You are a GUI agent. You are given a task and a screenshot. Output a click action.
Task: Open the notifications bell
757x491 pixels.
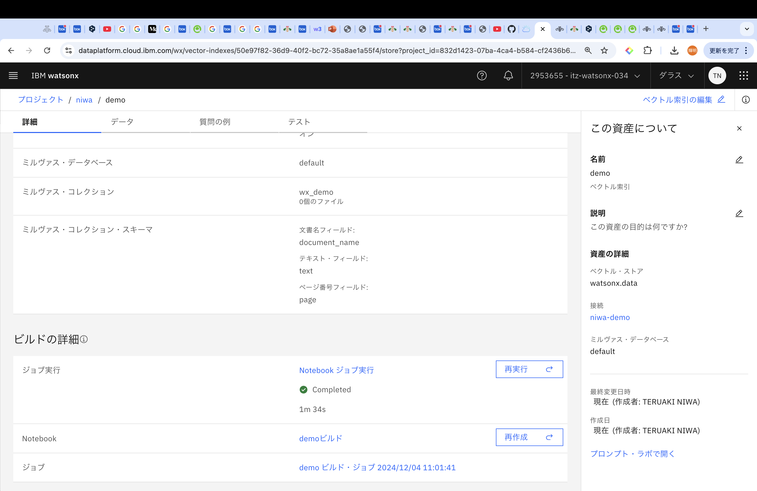508,75
